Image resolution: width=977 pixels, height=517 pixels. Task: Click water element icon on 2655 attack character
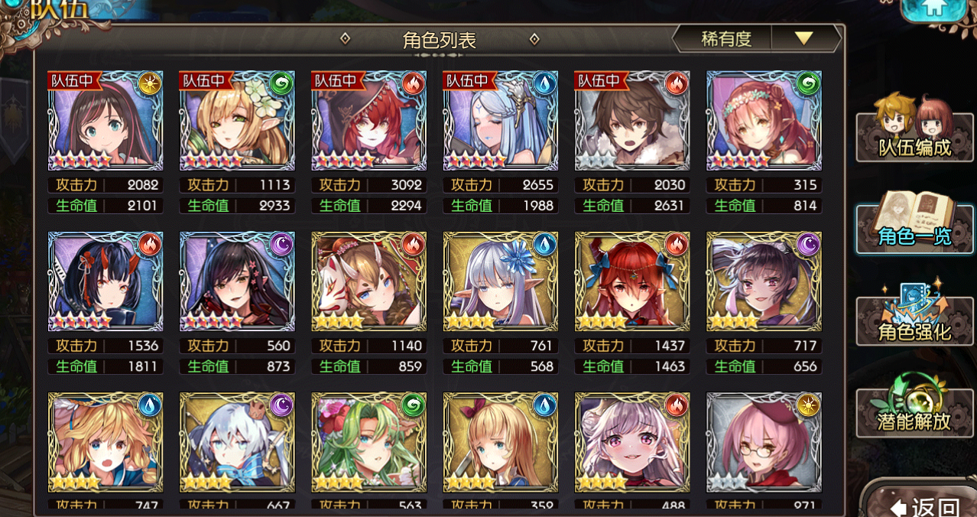(544, 83)
